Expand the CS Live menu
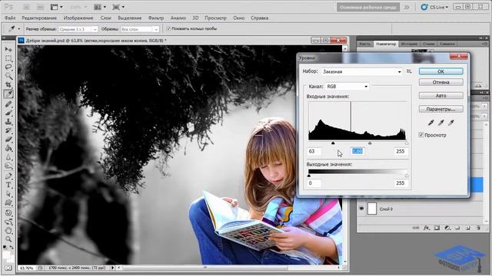This screenshot has height=276, width=492. click(434, 7)
